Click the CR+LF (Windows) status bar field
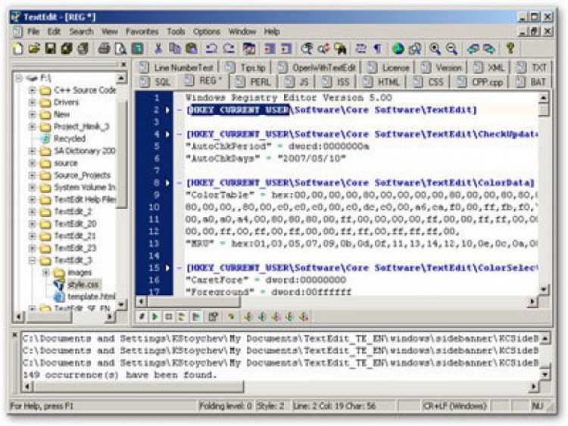This screenshot has width=568, height=426. pyautogui.click(x=454, y=406)
